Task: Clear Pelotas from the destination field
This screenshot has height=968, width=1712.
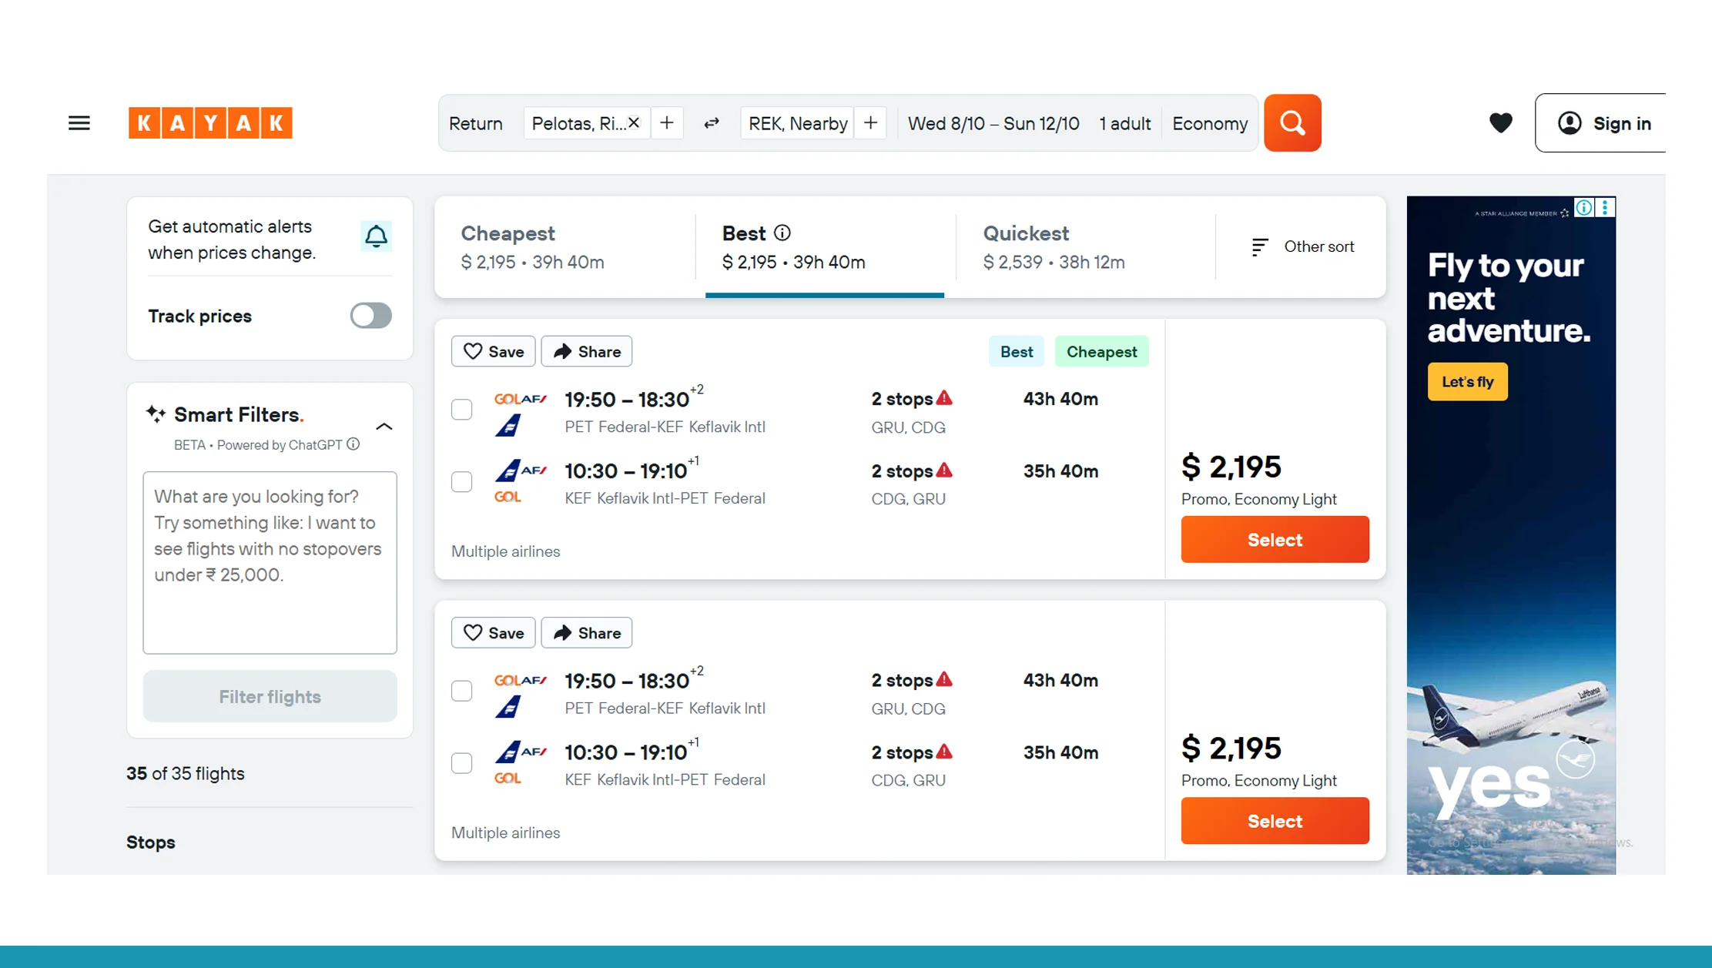Action: pyautogui.click(x=634, y=122)
